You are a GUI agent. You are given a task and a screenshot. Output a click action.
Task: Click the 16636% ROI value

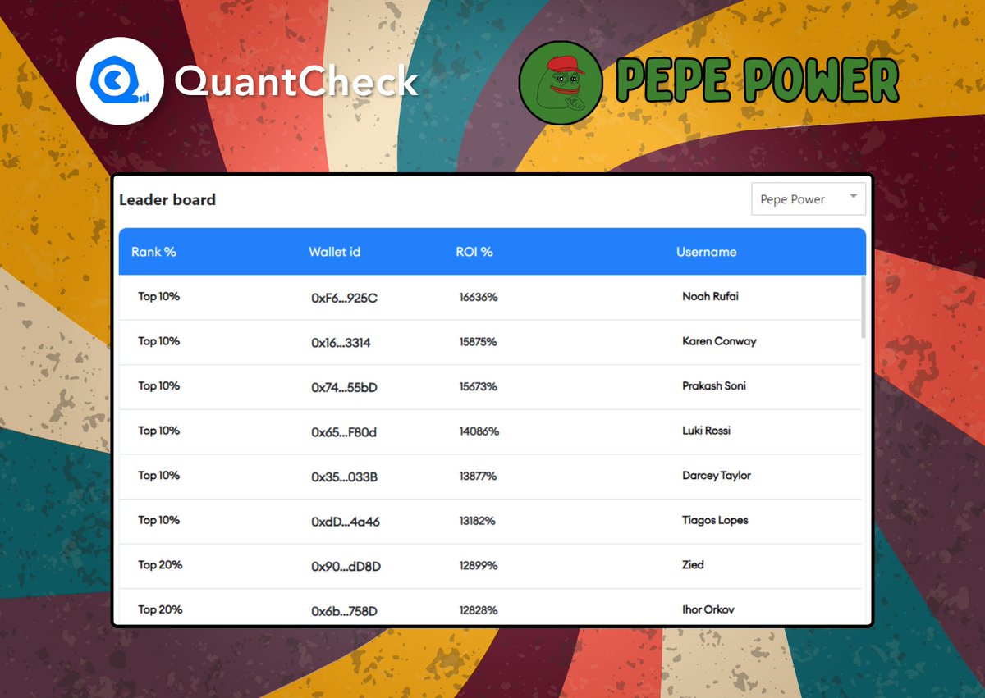(x=477, y=298)
